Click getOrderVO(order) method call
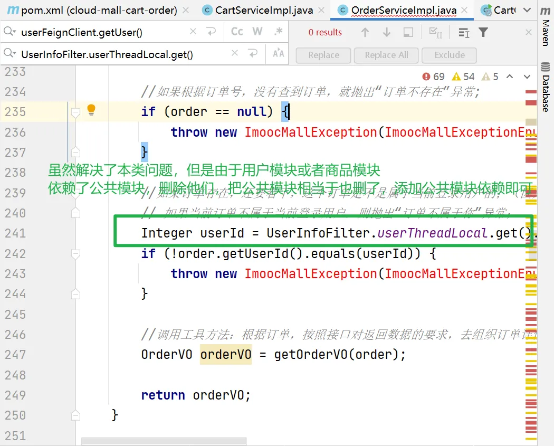The height and width of the screenshot is (446, 554). coord(336,354)
